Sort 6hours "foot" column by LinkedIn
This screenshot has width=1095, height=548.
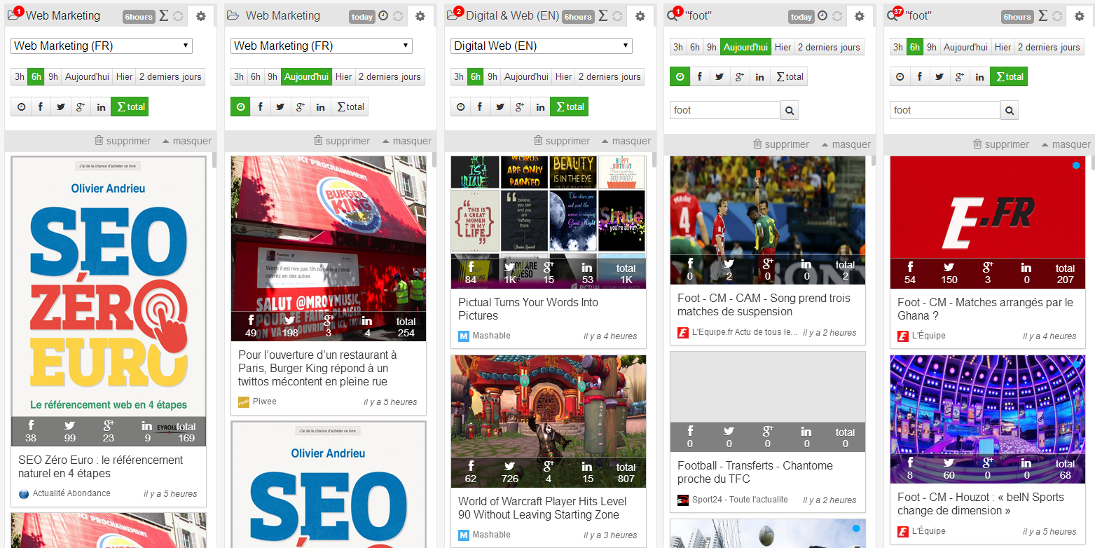[x=979, y=77]
